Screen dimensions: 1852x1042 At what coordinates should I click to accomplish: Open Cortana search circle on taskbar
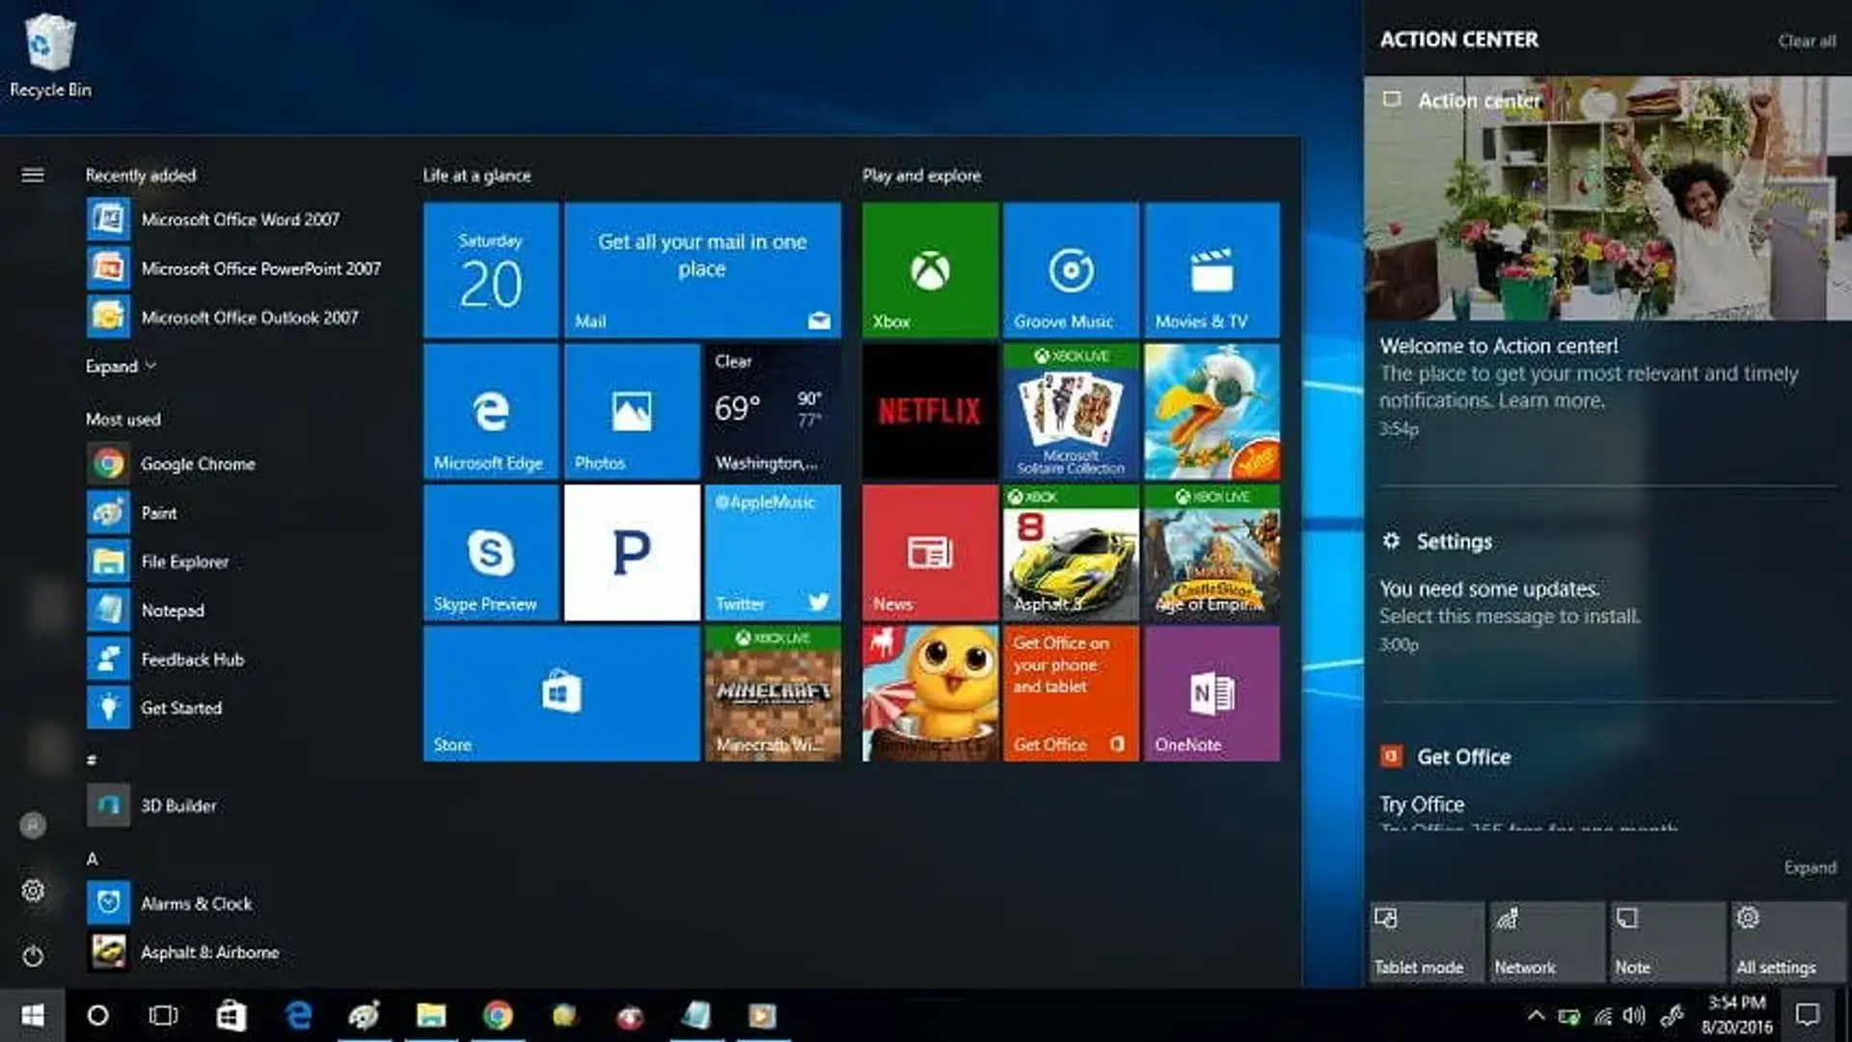coord(97,1015)
